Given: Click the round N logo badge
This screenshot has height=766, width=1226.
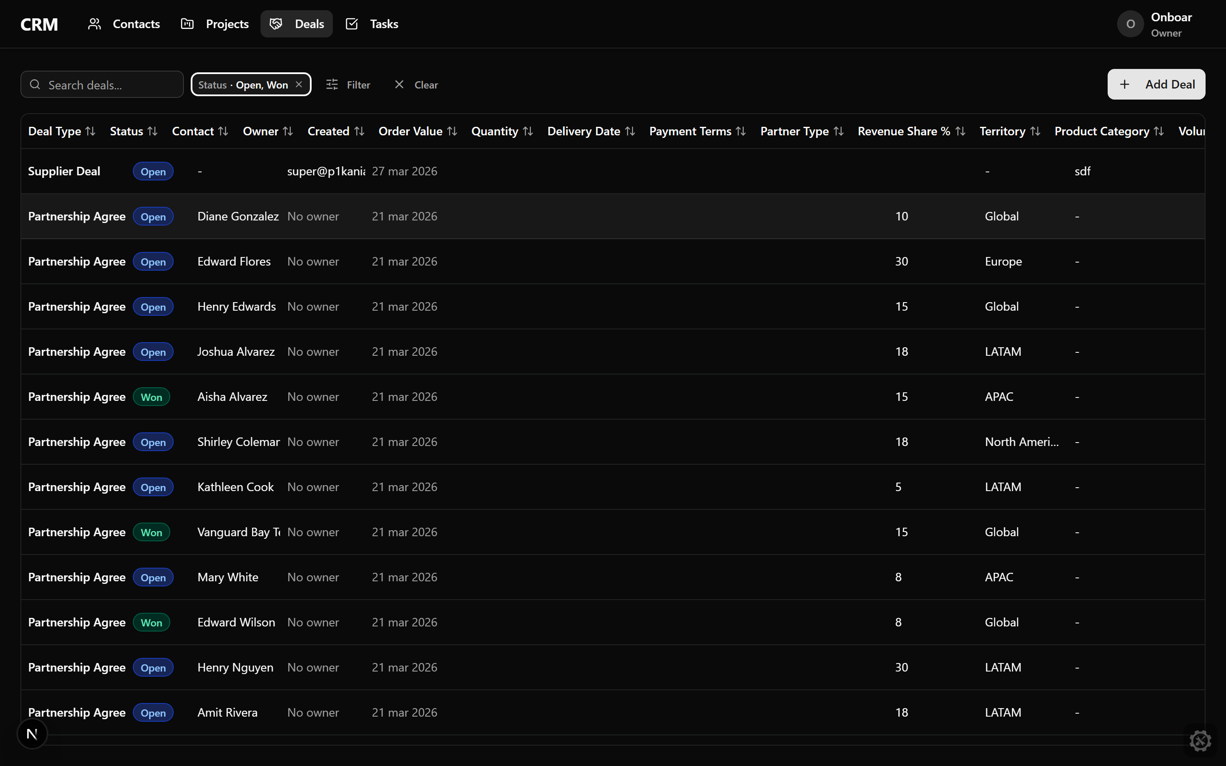Looking at the screenshot, I should (32, 734).
